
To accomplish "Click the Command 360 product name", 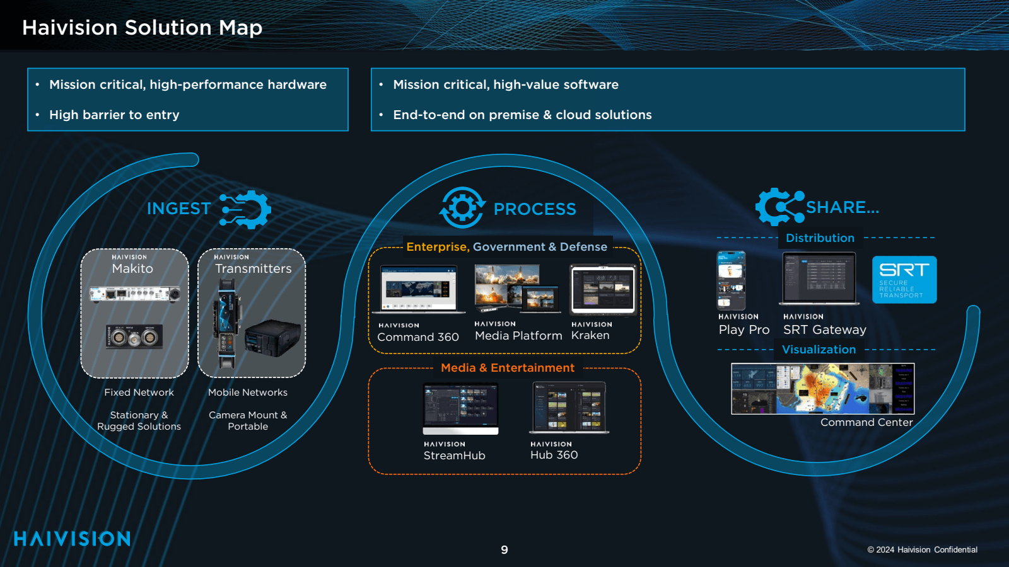I will click(x=418, y=337).
